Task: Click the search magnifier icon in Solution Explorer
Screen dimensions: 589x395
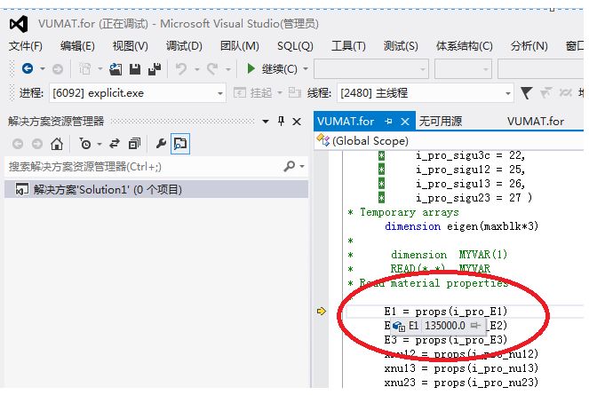Action: click(290, 166)
